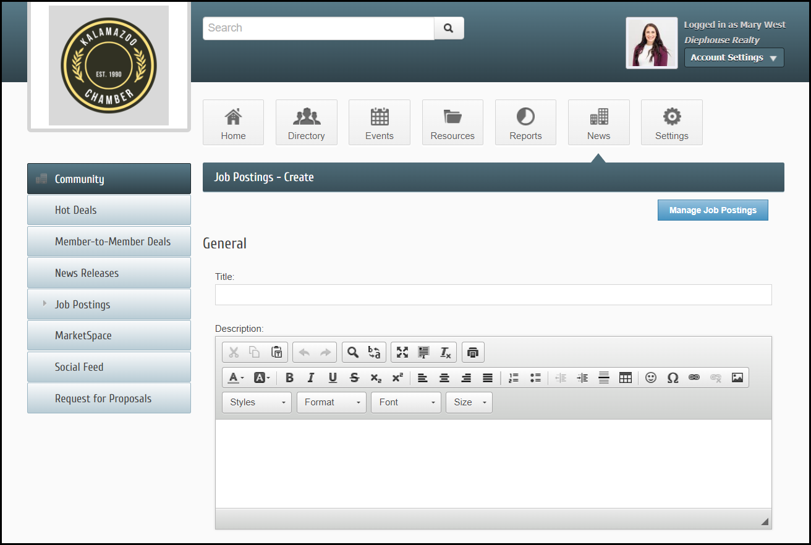The height and width of the screenshot is (545, 811).
Task: Insert a table into the description
Action: coord(626,378)
